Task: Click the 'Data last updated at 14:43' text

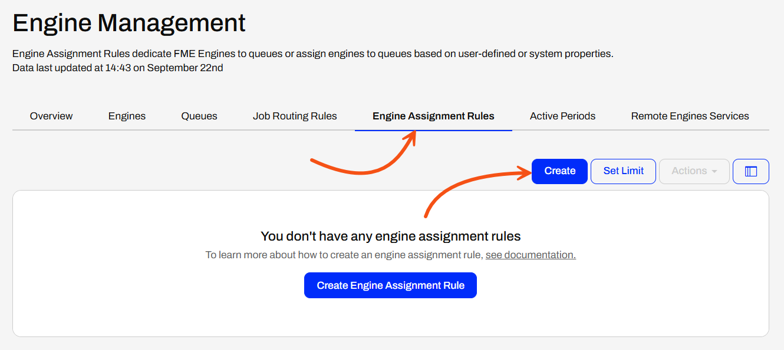Action: pos(118,68)
